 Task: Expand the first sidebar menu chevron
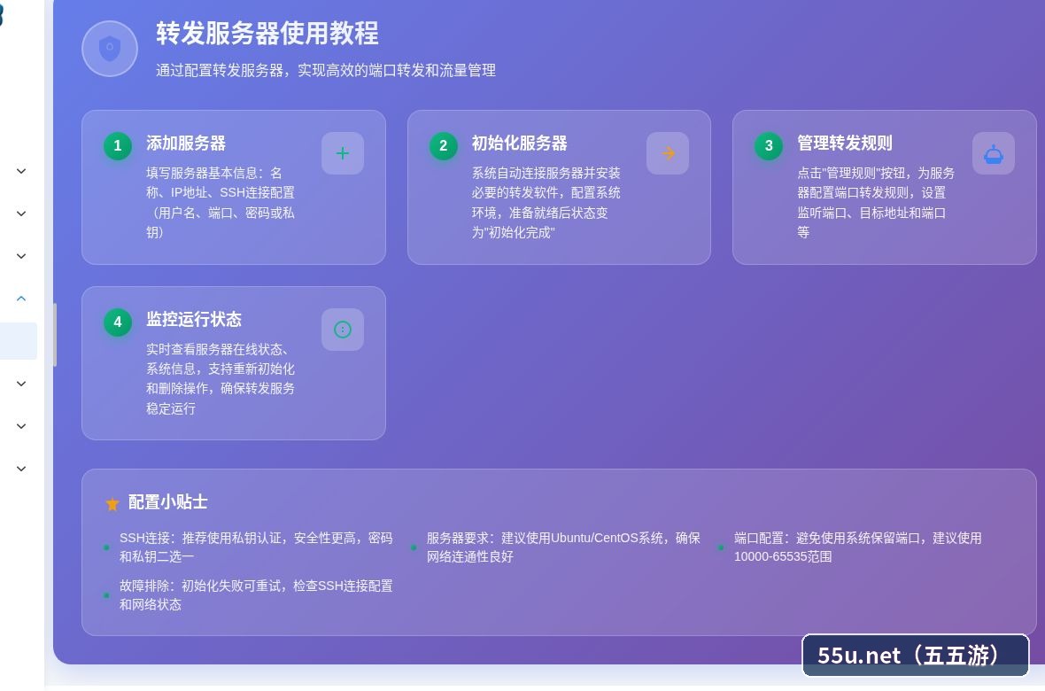pos(21,171)
